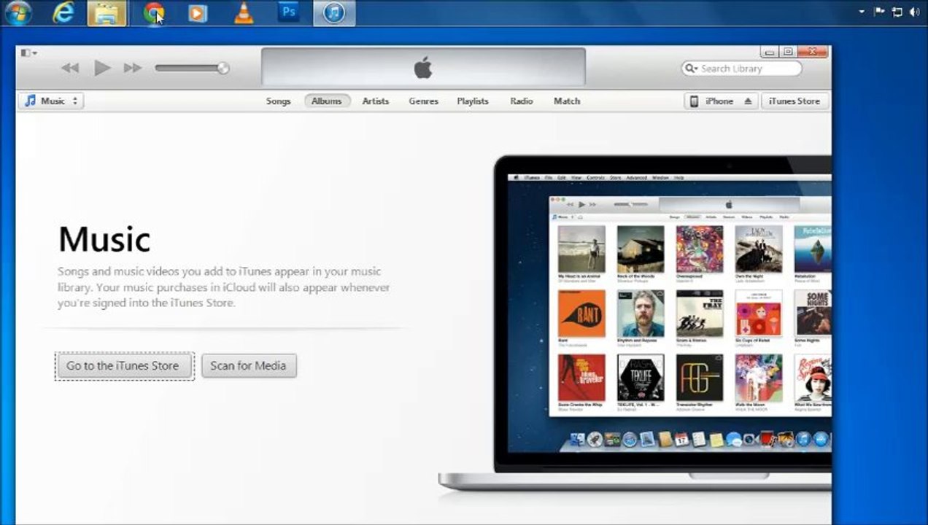This screenshot has width=928, height=525.
Task: Open the search magnifier options dropdown
Action: pos(691,69)
